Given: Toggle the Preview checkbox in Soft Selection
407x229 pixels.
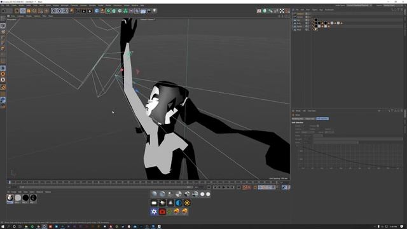Looking at the screenshot, I should point(318,126).
